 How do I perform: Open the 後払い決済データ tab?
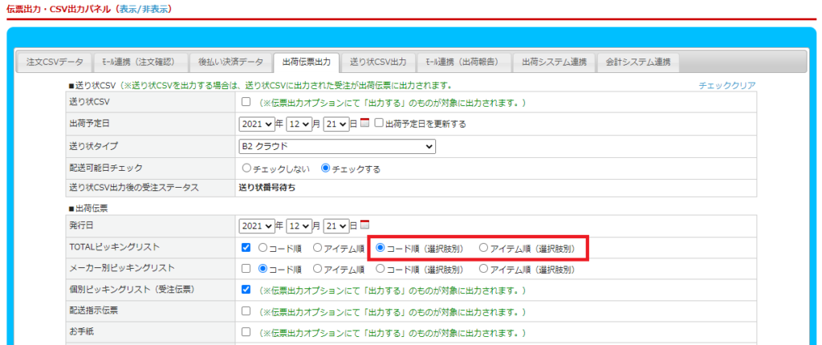(230, 62)
